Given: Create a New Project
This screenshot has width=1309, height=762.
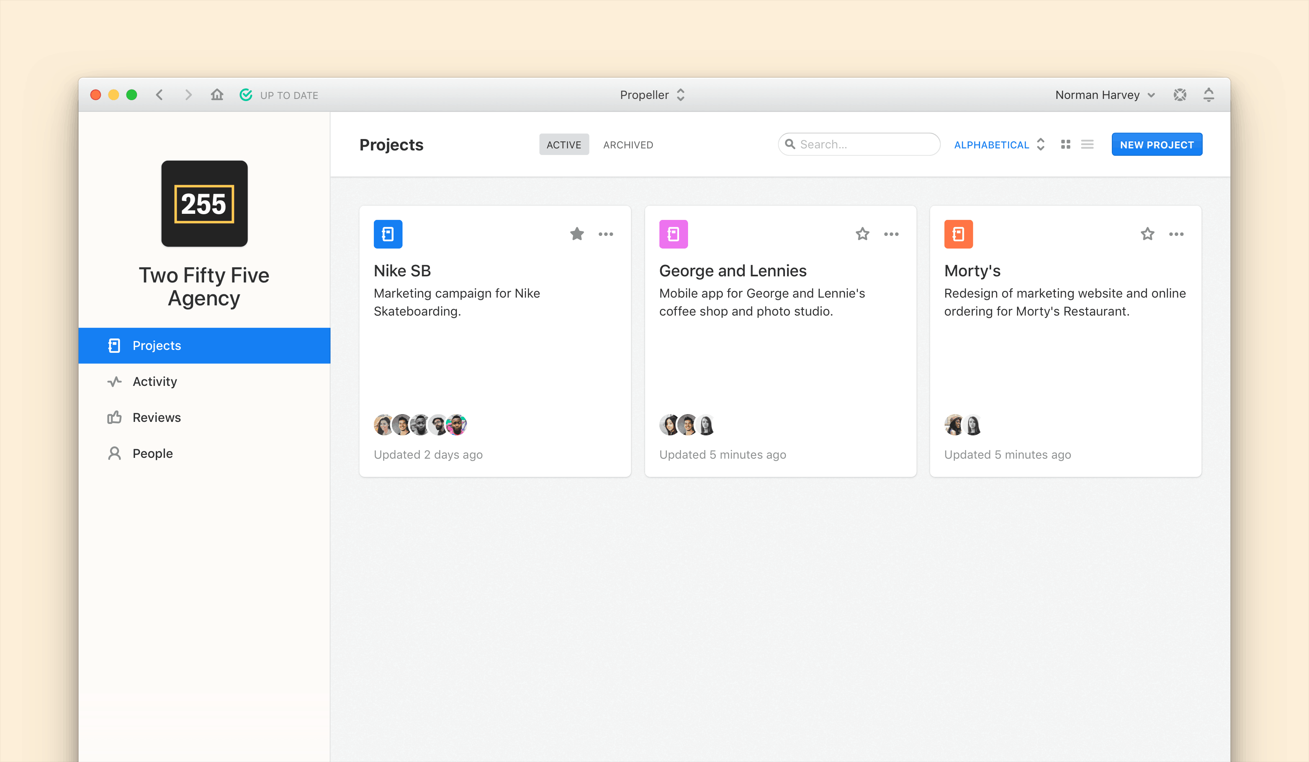Looking at the screenshot, I should coord(1157,144).
